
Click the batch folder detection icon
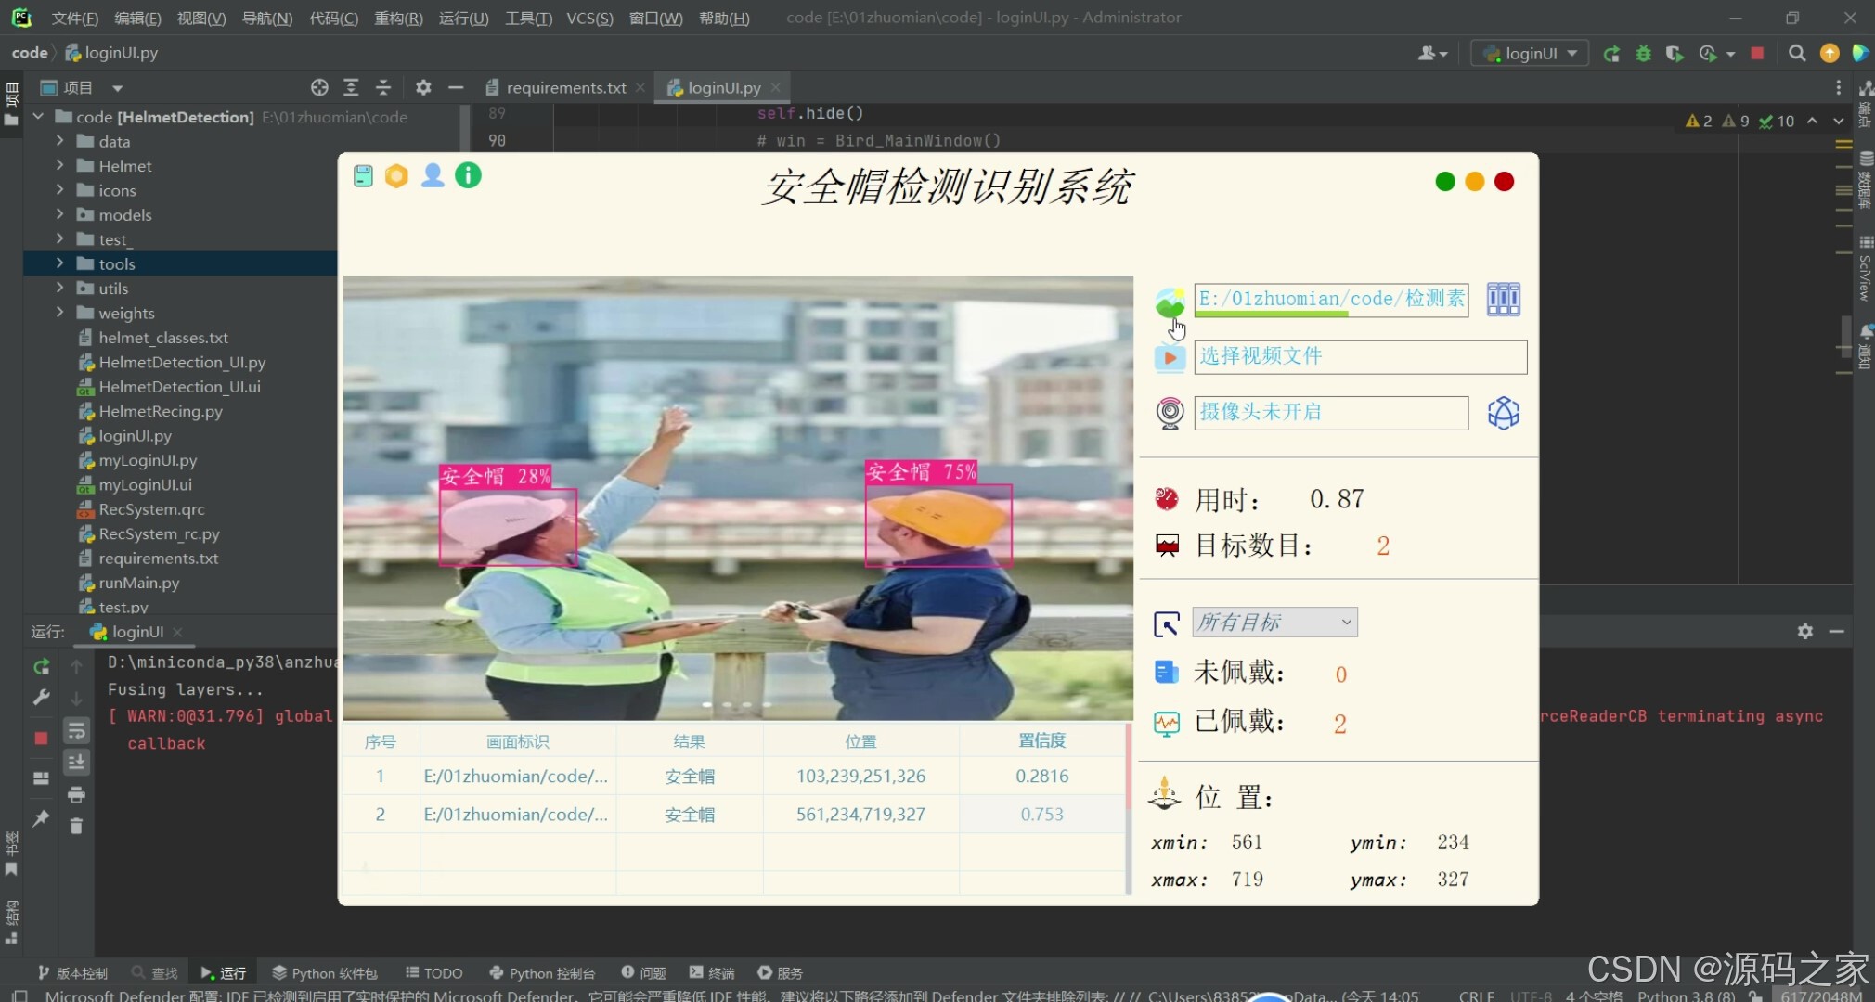[x=1503, y=300]
